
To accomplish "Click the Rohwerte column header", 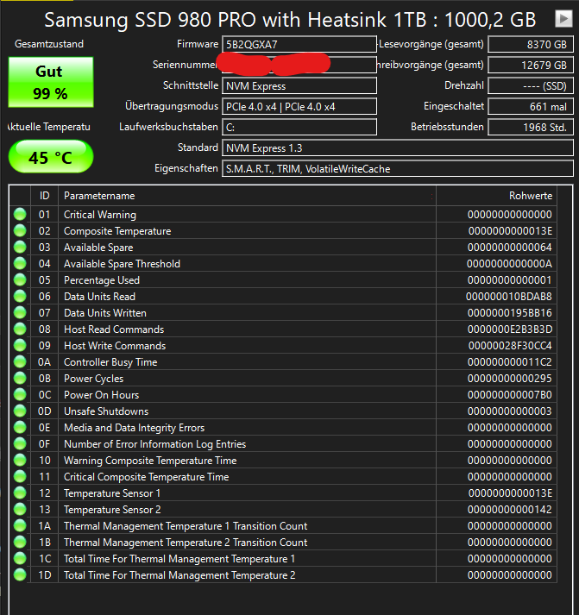I will [496, 196].
